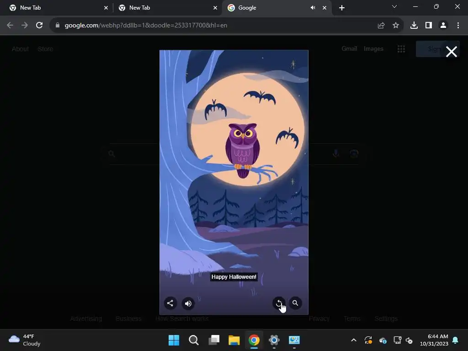Open a new browser tab
The height and width of the screenshot is (351, 468).
click(x=342, y=8)
